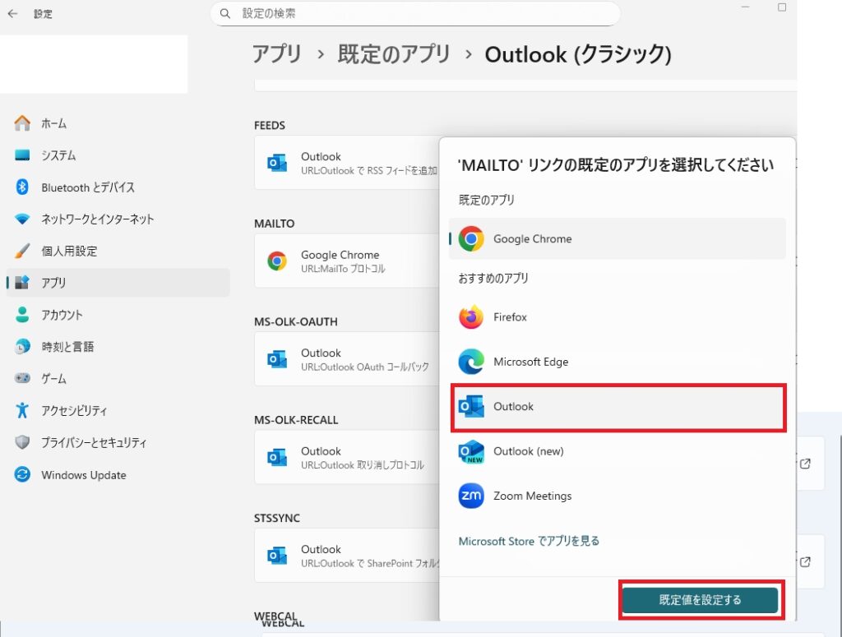Open Windows Update in sidebar

83,475
